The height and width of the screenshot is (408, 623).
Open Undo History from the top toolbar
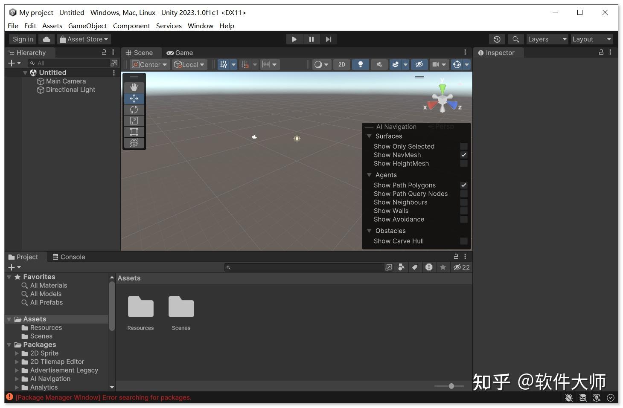click(x=497, y=39)
